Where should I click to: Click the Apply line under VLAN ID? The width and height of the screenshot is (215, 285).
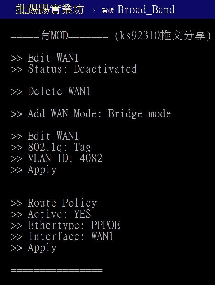[x=33, y=170]
